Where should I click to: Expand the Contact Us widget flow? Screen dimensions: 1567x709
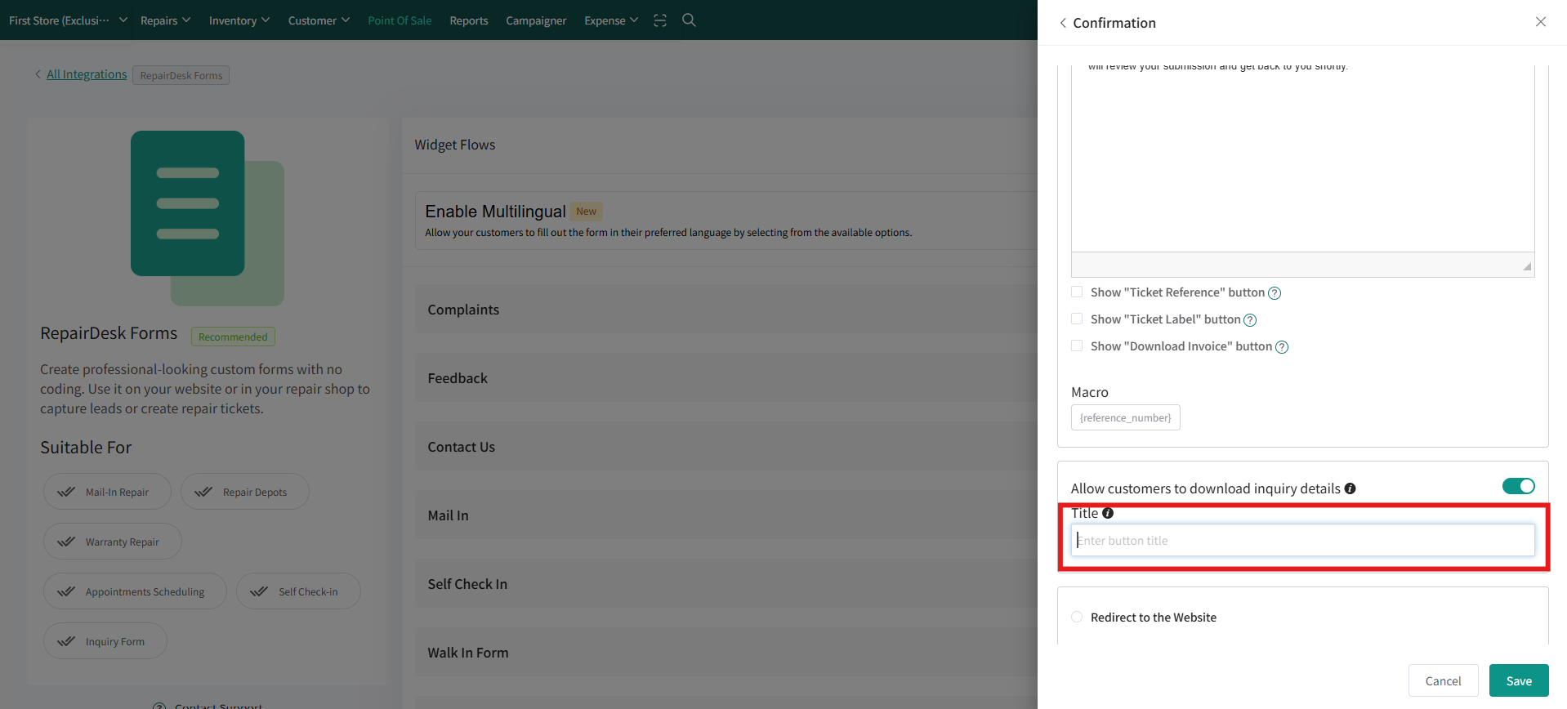pos(726,447)
